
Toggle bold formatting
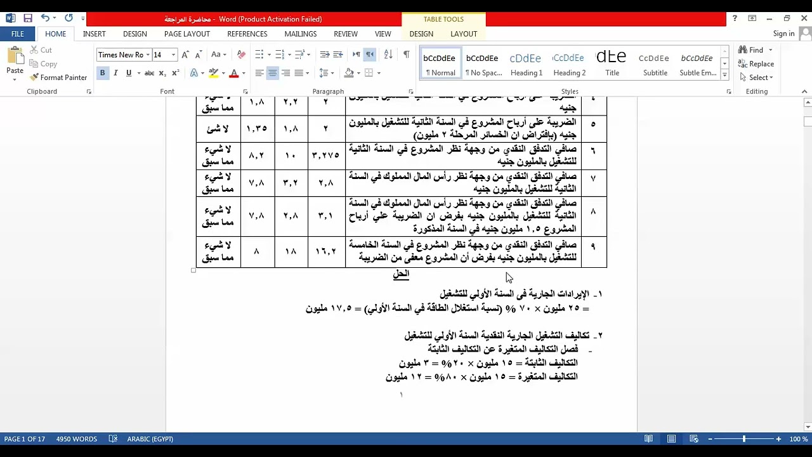[102, 73]
